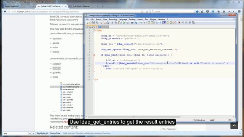The height and width of the screenshot is (137, 244).
Task: Click the Firefox bookmark star icon
Action: 197,11
